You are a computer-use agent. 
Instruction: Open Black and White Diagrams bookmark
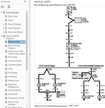[13, 37]
